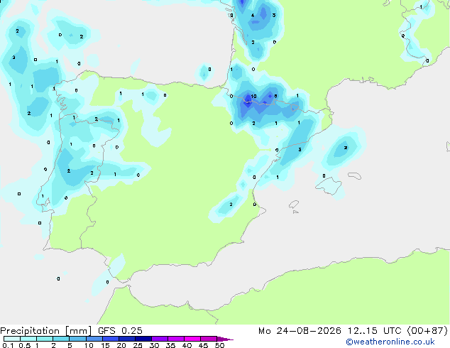Click the '10' rainfall value on the map
Viewport: 450px width, 348px height.
coord(253,96)
